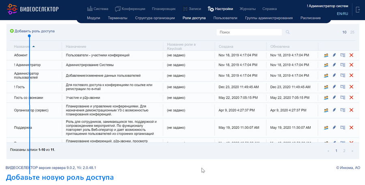Open structure tree icon for Поддержка role

343,128
